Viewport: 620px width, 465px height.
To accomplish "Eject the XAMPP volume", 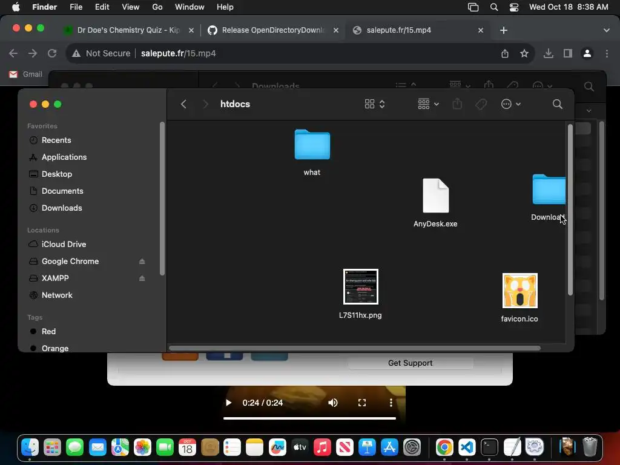I will click(x=142, y=279).
